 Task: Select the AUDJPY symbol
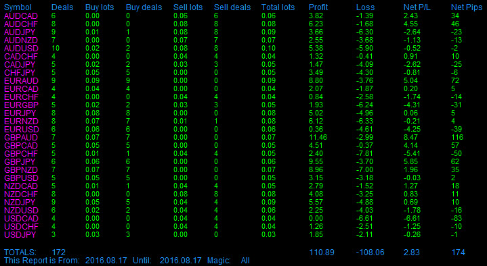coord(20,32)
